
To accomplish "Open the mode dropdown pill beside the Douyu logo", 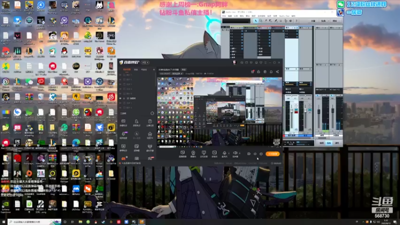I will 145,62.
